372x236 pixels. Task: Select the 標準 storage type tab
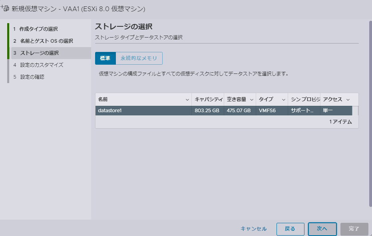pos(105,58)
